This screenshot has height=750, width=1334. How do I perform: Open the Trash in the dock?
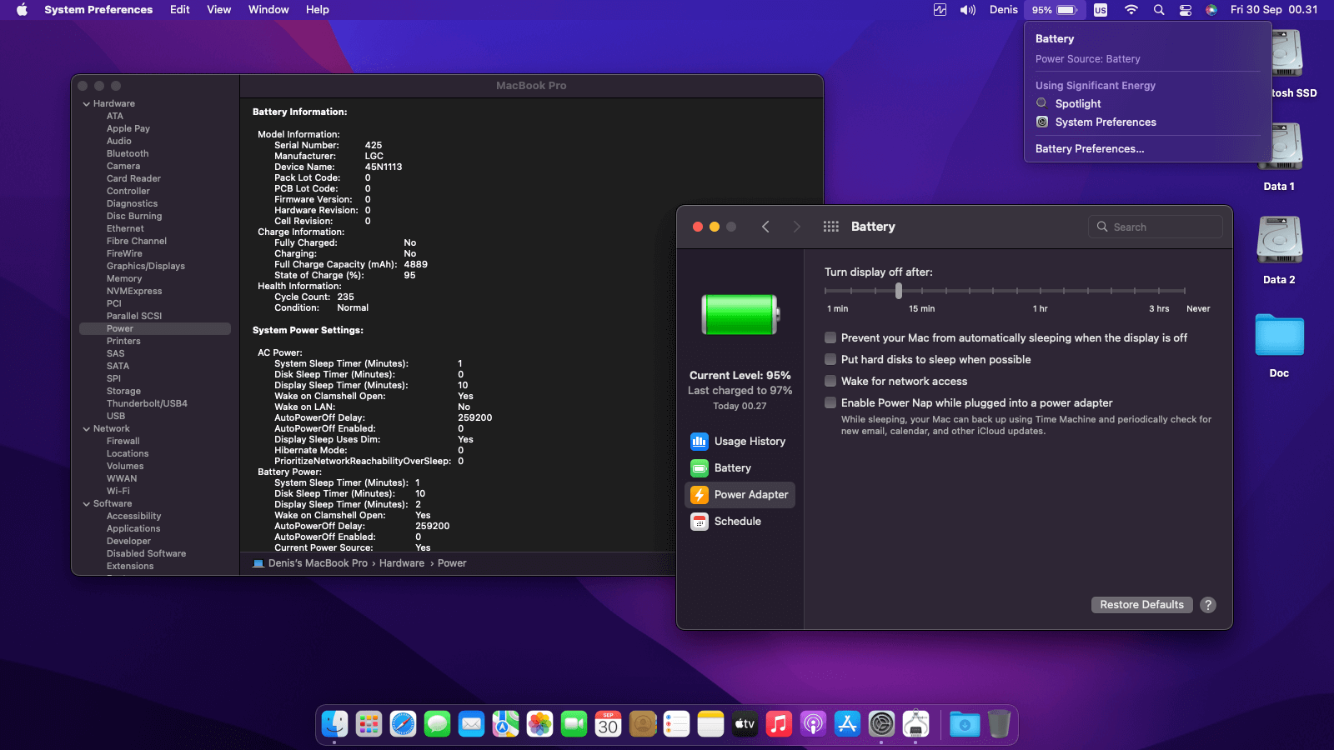[x=999, y=724]
